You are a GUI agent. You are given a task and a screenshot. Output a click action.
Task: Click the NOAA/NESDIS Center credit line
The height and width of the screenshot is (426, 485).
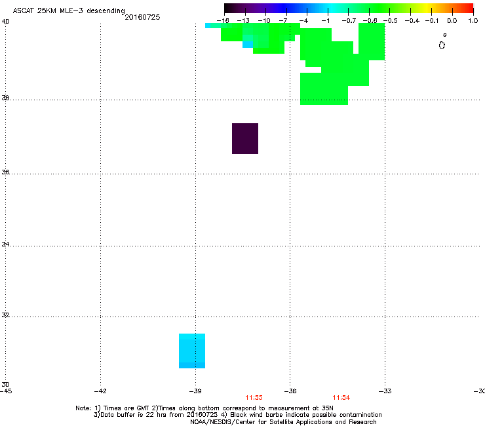pyautogui.click(x=283, y=422)
